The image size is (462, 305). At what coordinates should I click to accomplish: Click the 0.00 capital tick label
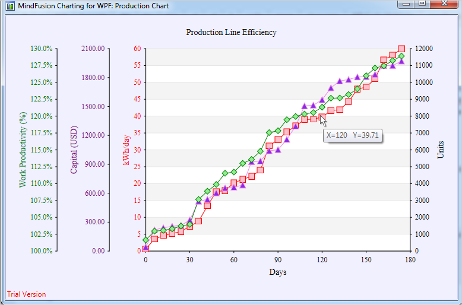[99, 251]
